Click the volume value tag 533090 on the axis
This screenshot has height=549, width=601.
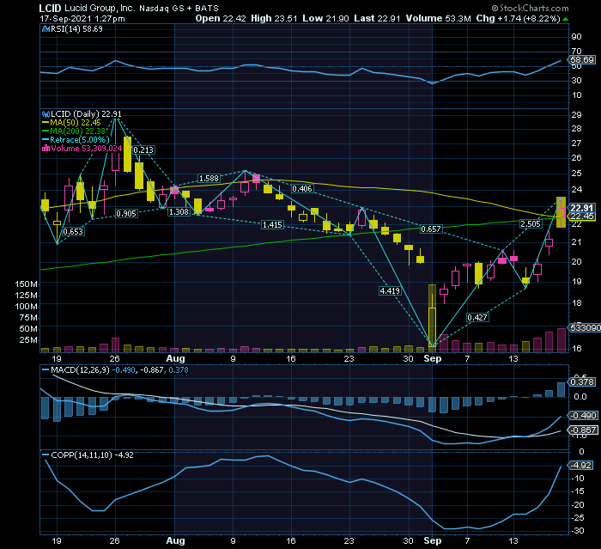point(585,328)
